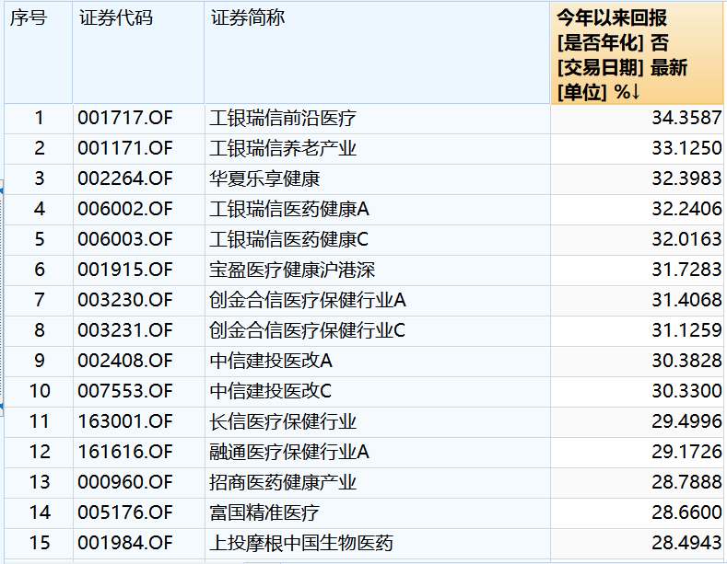Select row number 12 cell
Image resolution: width=727 pixels, height=564 pixels.
point(39,452)
